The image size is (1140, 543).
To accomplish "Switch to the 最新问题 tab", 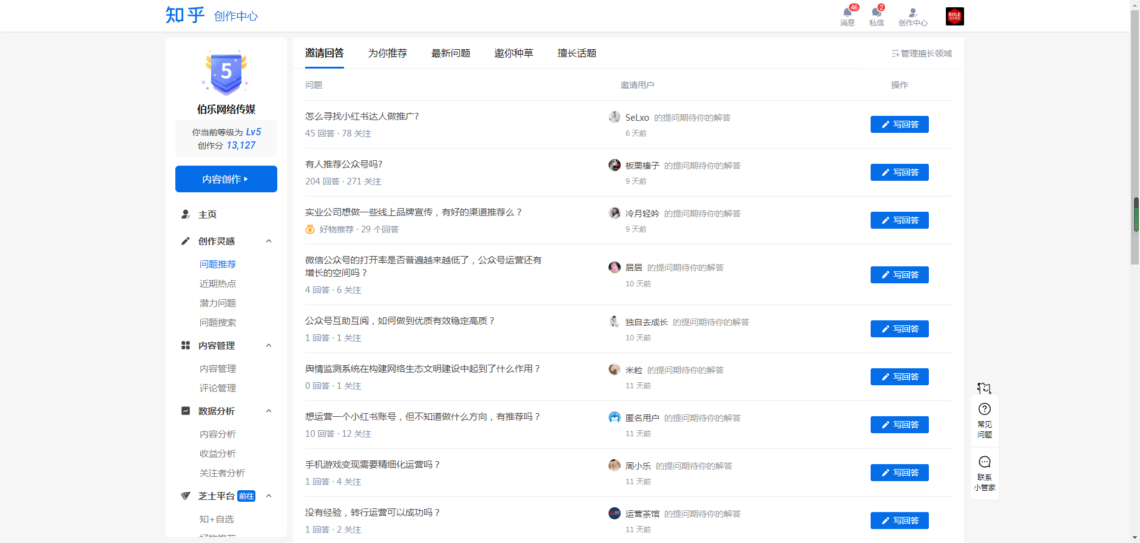I will tap(451, 53).
